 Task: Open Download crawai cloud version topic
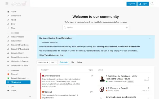pos(121,97)
